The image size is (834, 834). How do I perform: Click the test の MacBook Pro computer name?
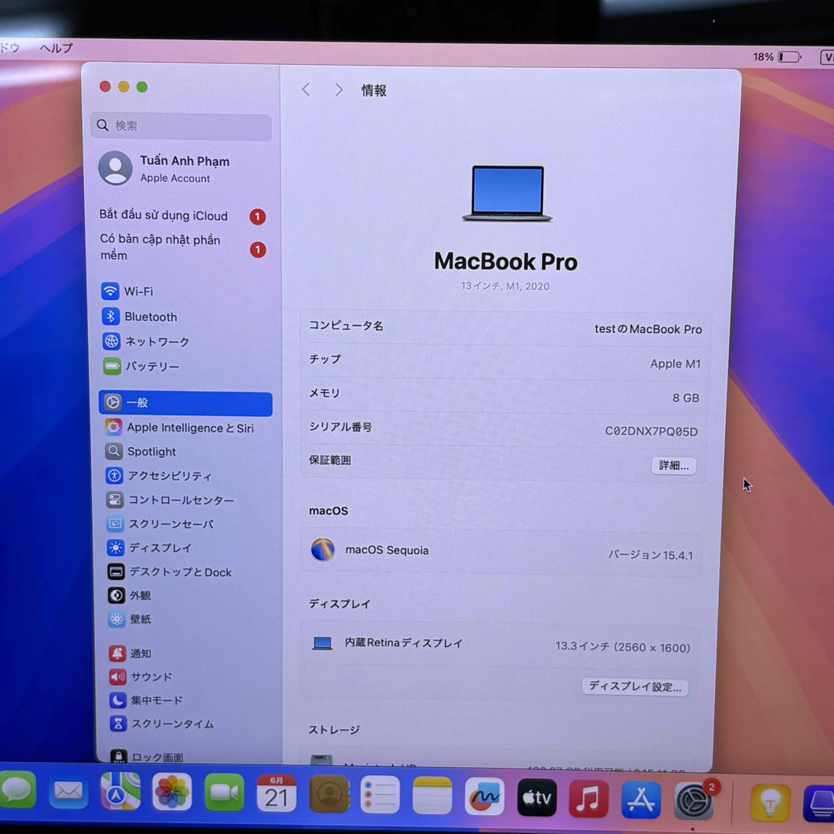648,329
